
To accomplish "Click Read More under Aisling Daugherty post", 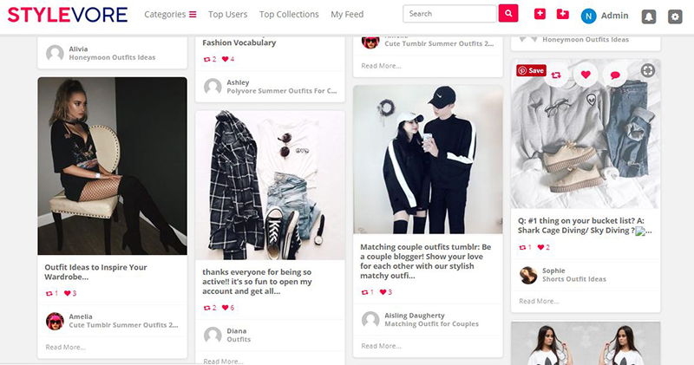I will click(381, 346).
